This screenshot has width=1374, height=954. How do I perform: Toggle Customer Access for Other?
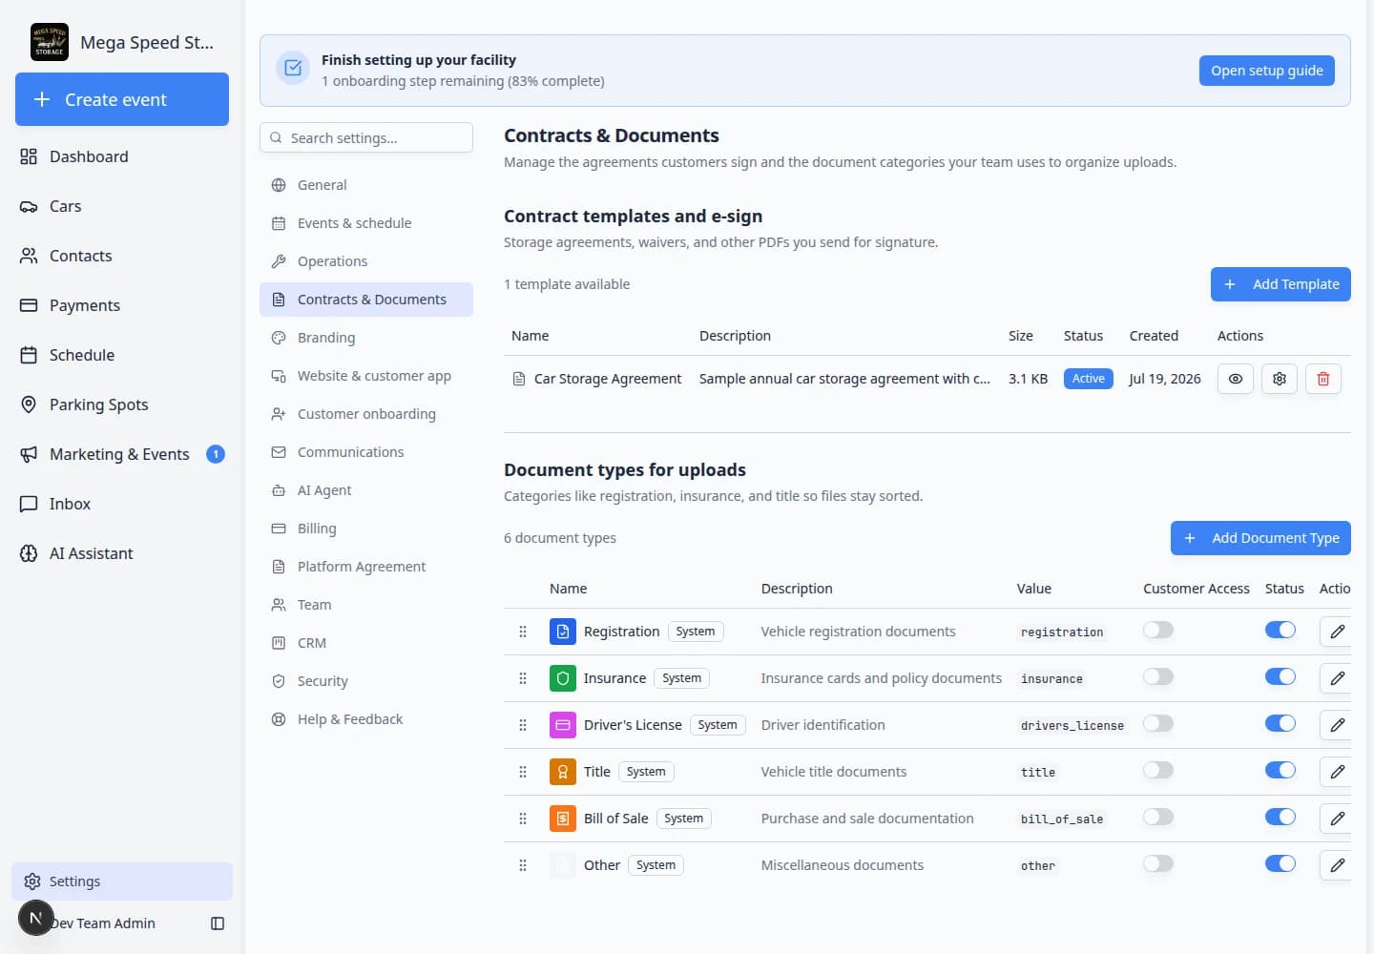point(1158,863)
